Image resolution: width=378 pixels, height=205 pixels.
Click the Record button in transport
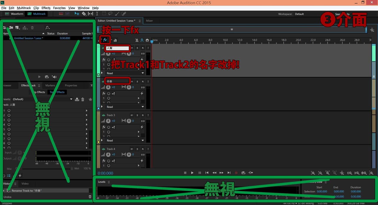pyautogui.click(x=236, y=173)
